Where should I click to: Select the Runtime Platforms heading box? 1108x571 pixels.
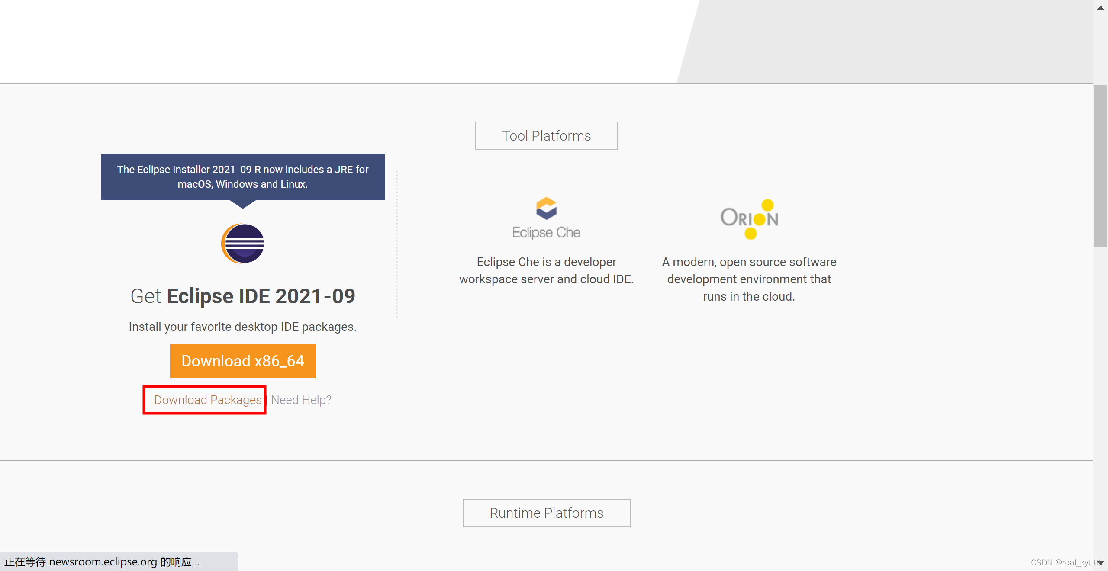coord(546,513)
